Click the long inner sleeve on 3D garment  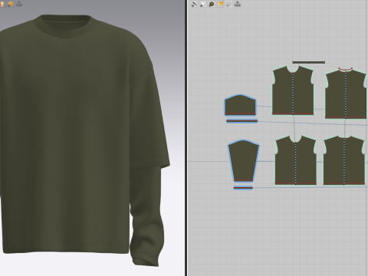(146, 217)
